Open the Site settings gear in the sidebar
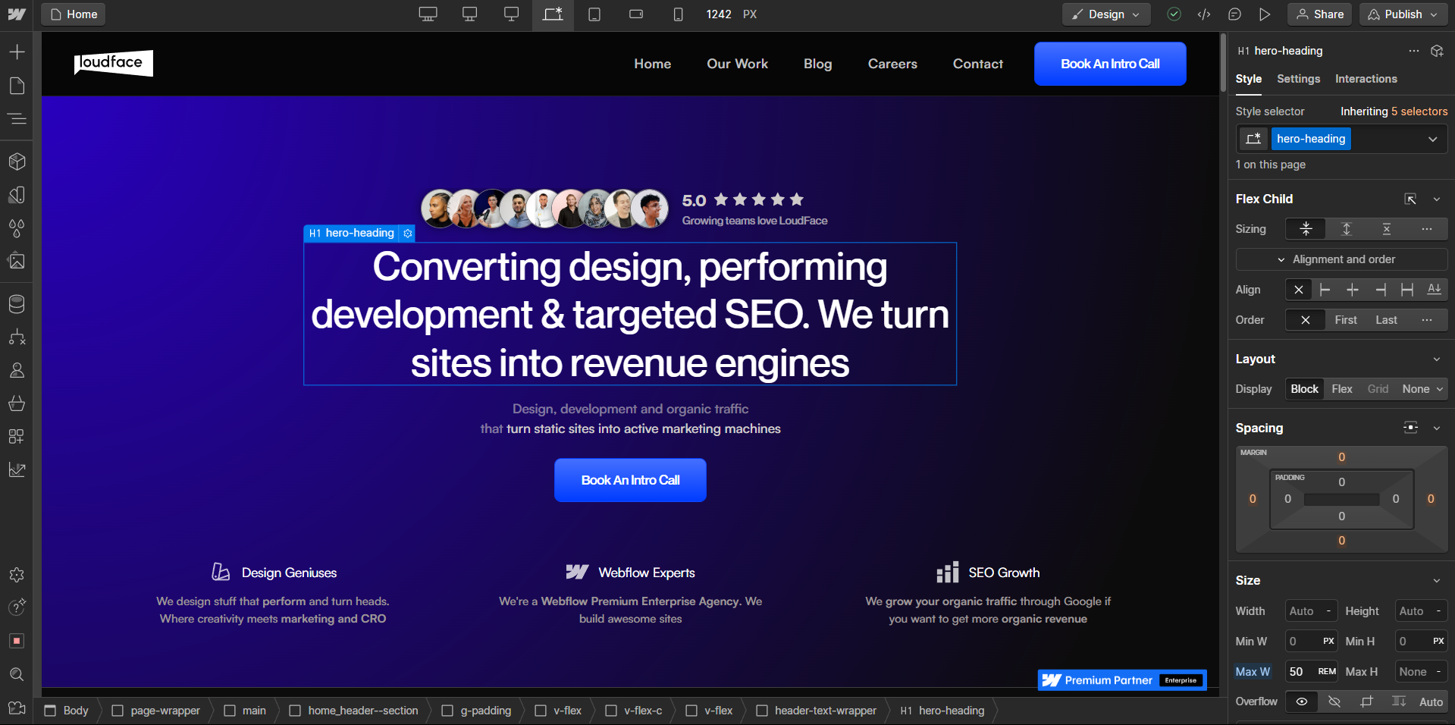The width and height of the screenshot is (1455, 725). tap(17, 575)
